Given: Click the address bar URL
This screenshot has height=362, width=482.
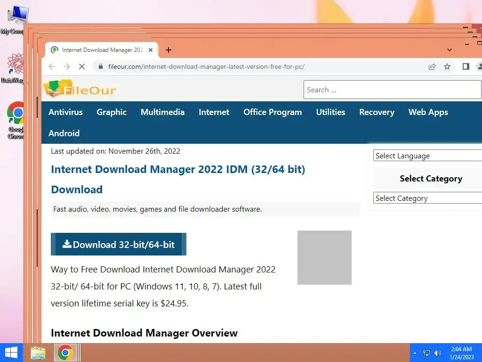Looking at the screenshot, I should pyautogui.click(x=206, y=66).
